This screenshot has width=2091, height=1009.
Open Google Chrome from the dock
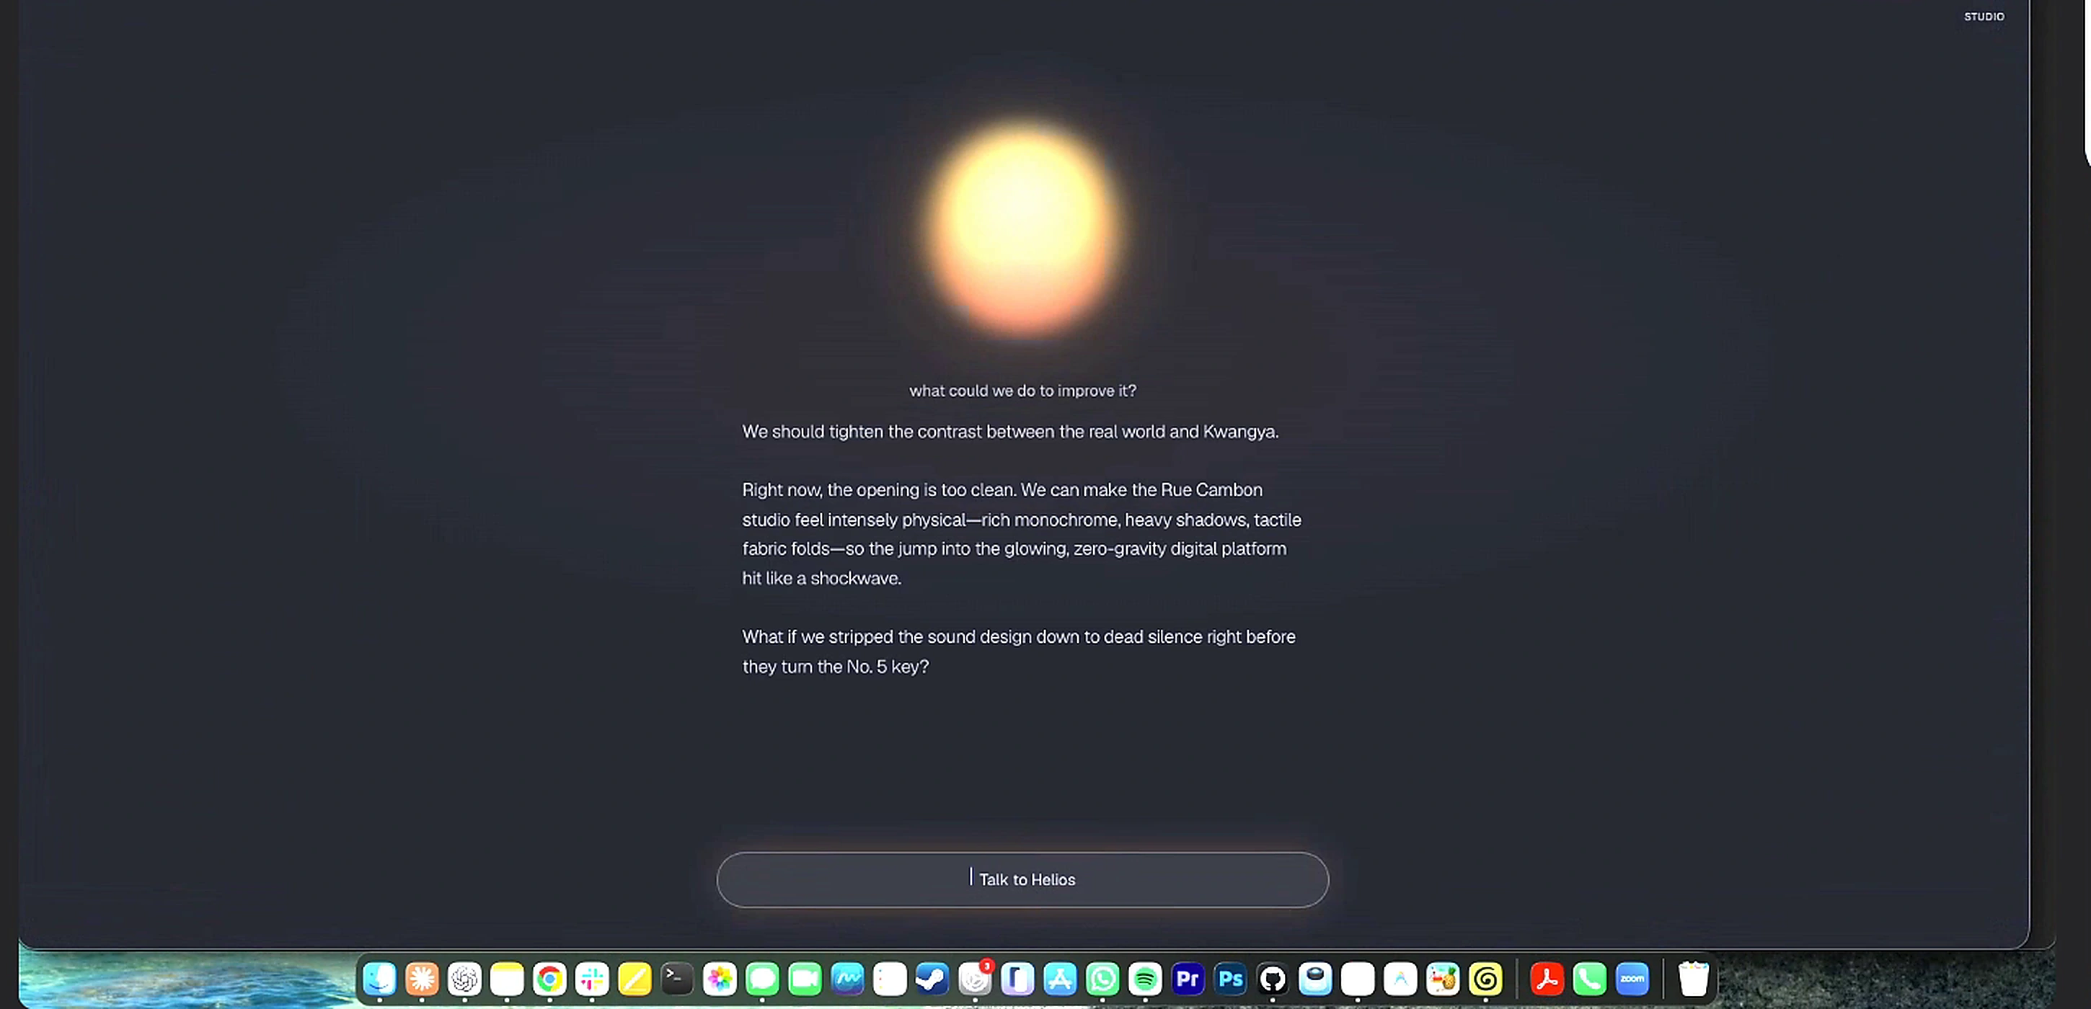pos(549,979)
